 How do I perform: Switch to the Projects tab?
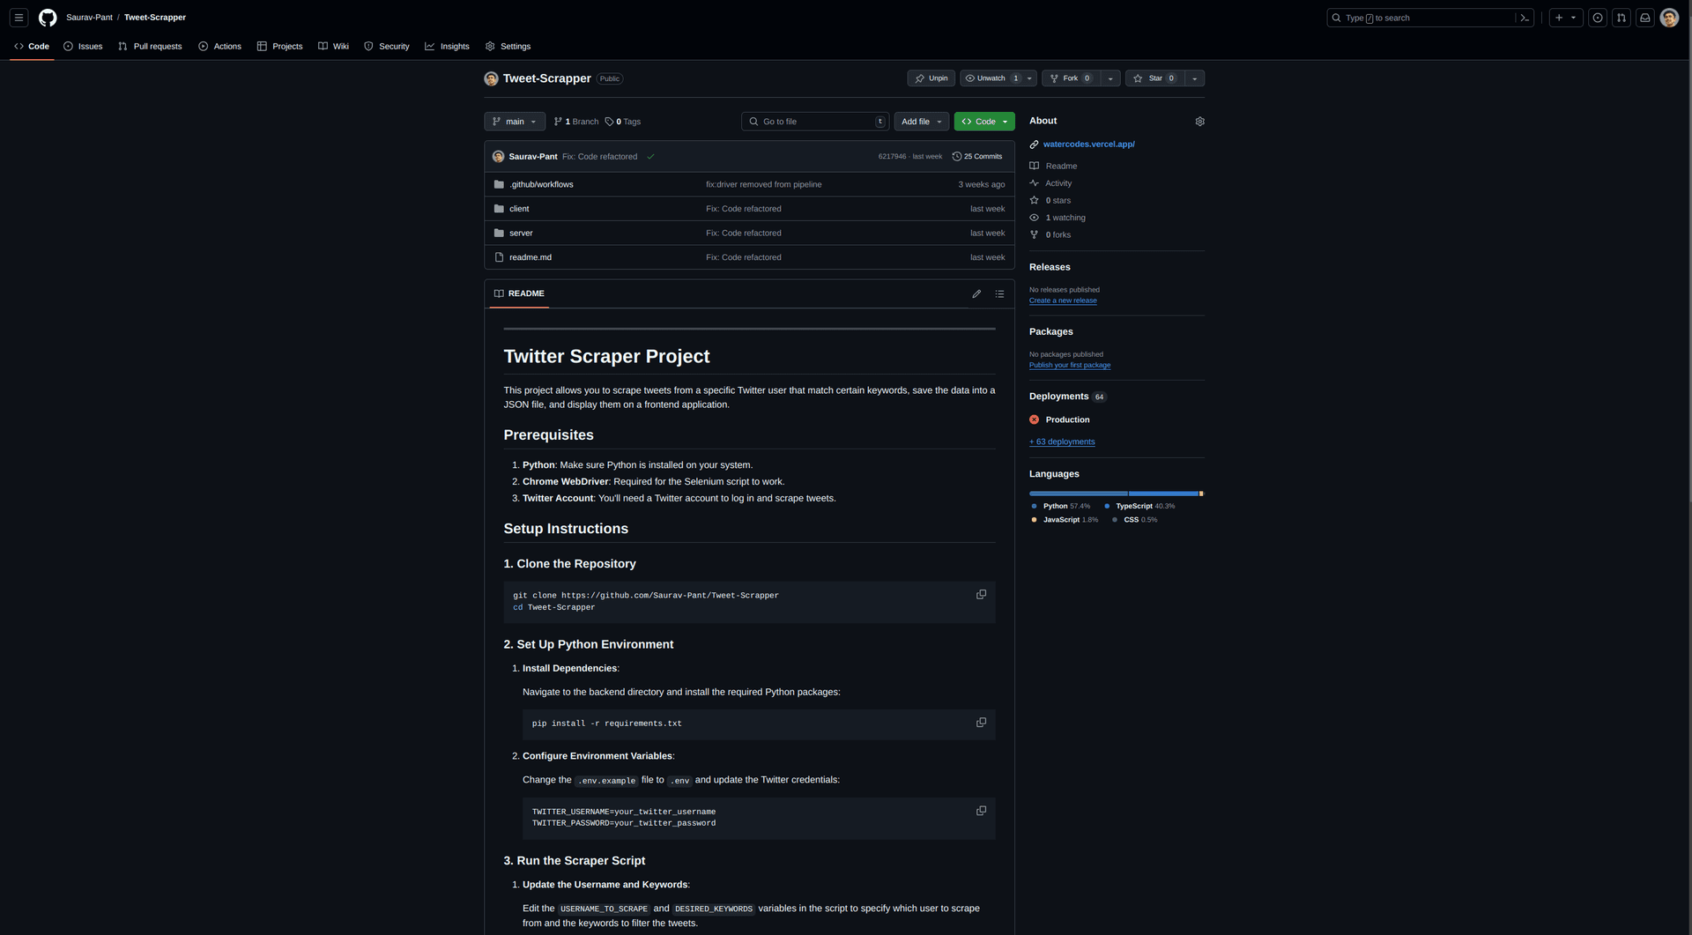[x=279, y=47]
